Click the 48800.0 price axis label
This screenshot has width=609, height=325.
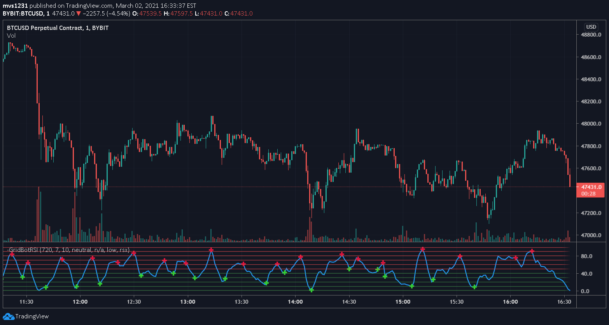(x=591, y=35)
